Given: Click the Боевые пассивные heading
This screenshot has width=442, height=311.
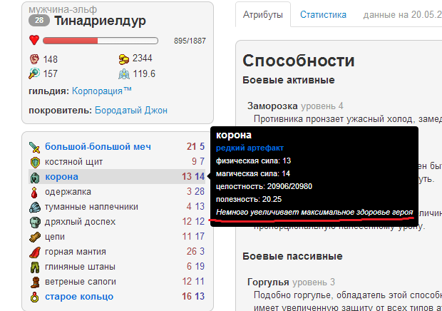Looking at the screenshot, I should (x=292, y=256).
